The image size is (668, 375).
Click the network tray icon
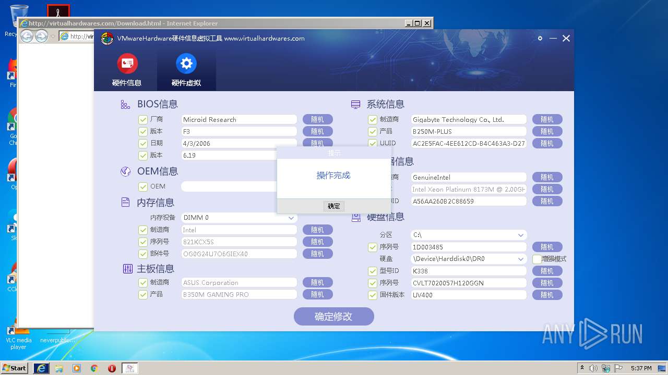pyautogui.click(x=606, y=368)
